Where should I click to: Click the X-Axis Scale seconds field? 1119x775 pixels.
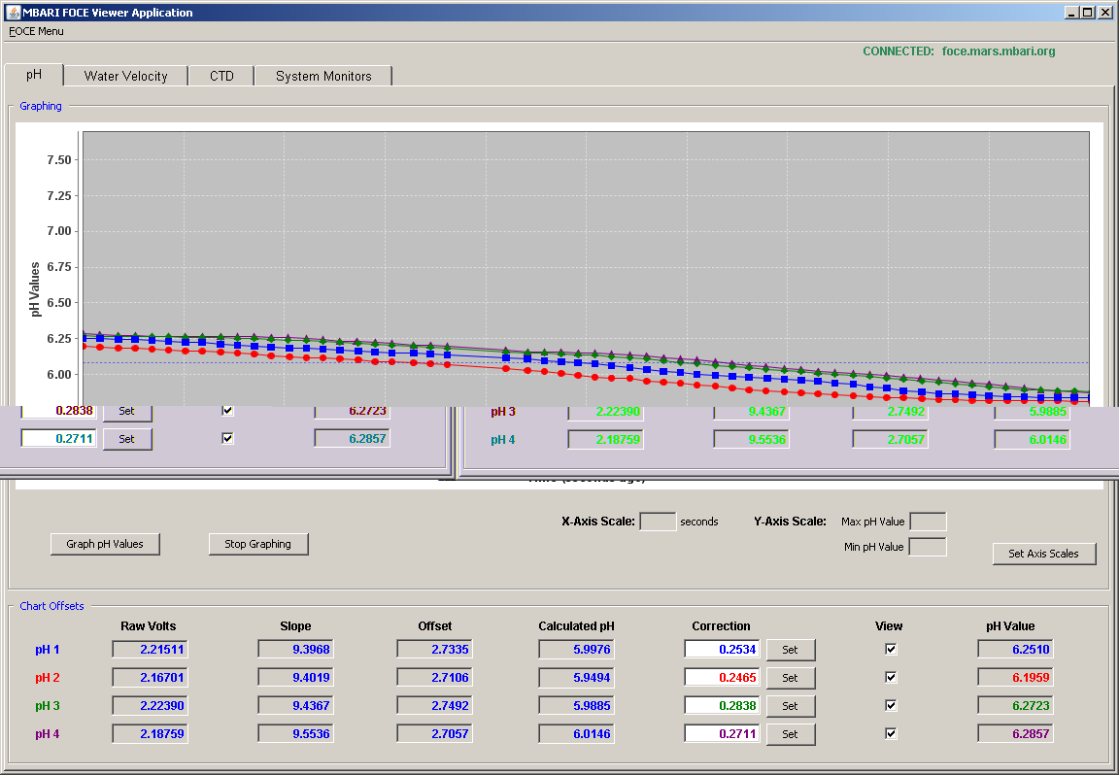coord(658,522)
